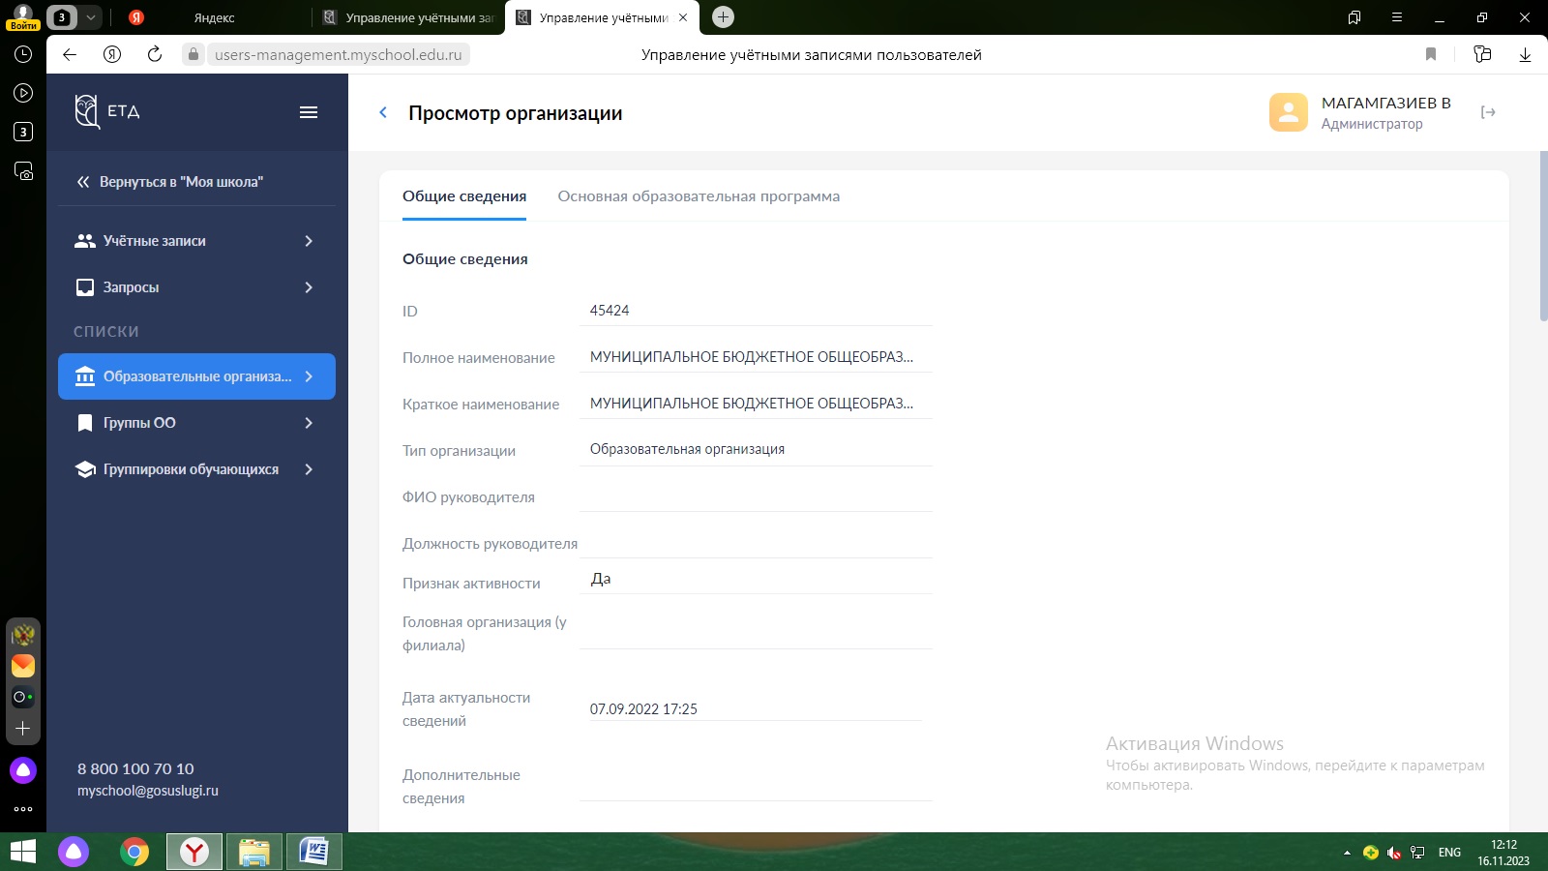Open Образовательные организации list item
The width and height of the screenshot is (1548, 871).
coord(196,376)
